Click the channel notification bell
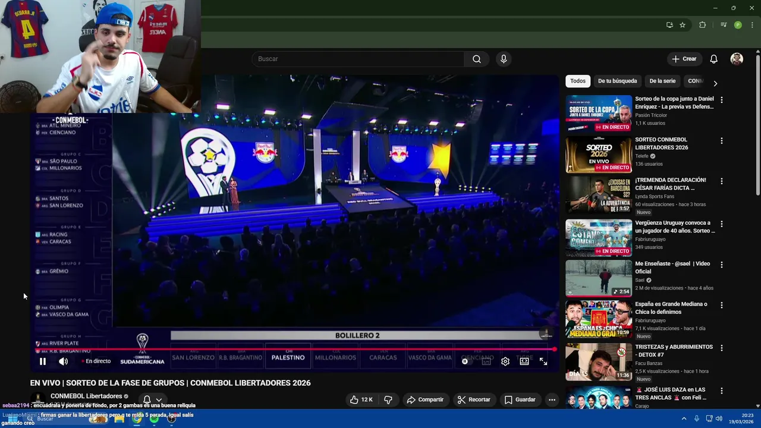Image resolution: width=761 pixels, height=428 pixels. [147, 400]
